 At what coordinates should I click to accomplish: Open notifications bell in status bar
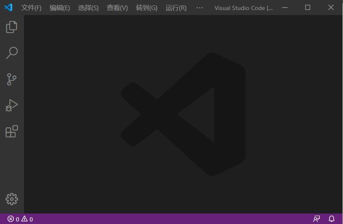coord(332,219)
